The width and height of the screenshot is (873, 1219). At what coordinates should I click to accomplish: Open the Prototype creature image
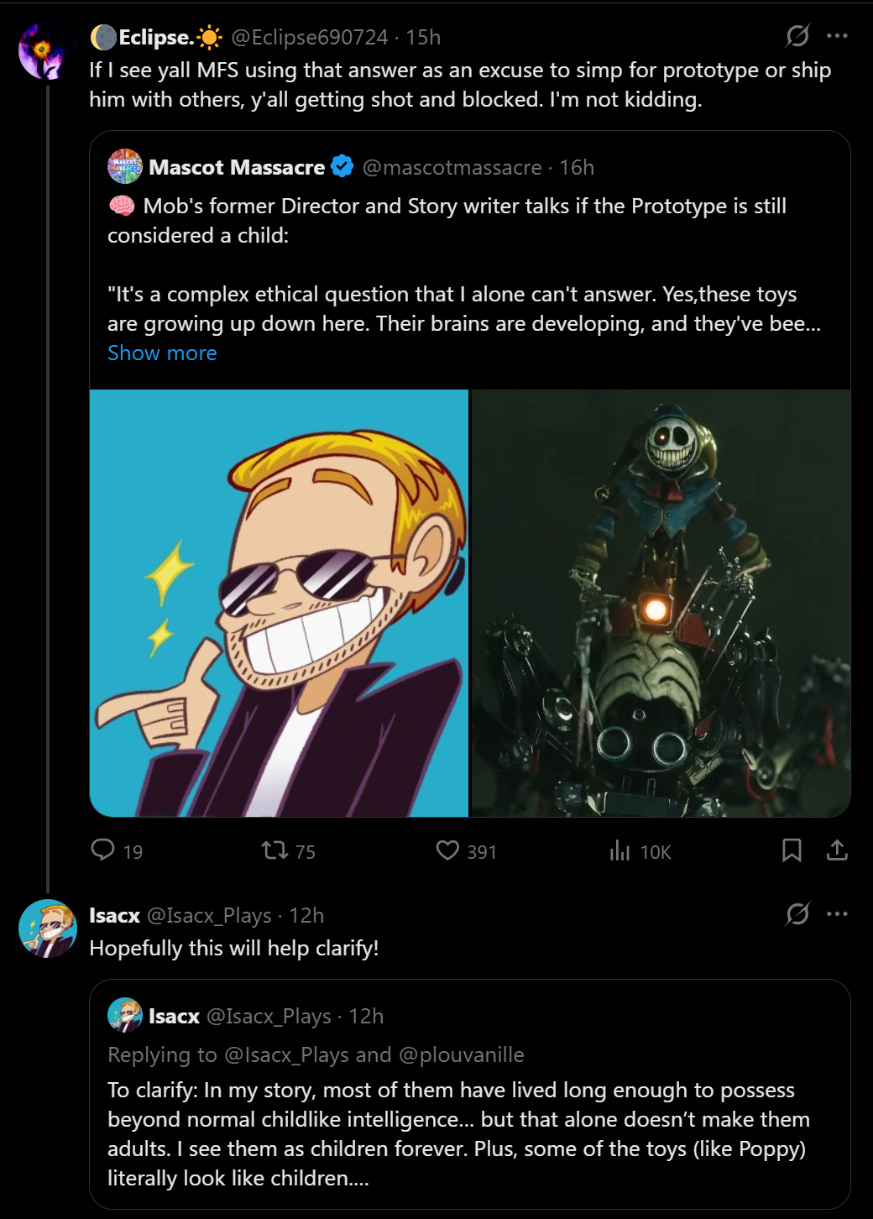pyautogui.click(x=661, y=603)
